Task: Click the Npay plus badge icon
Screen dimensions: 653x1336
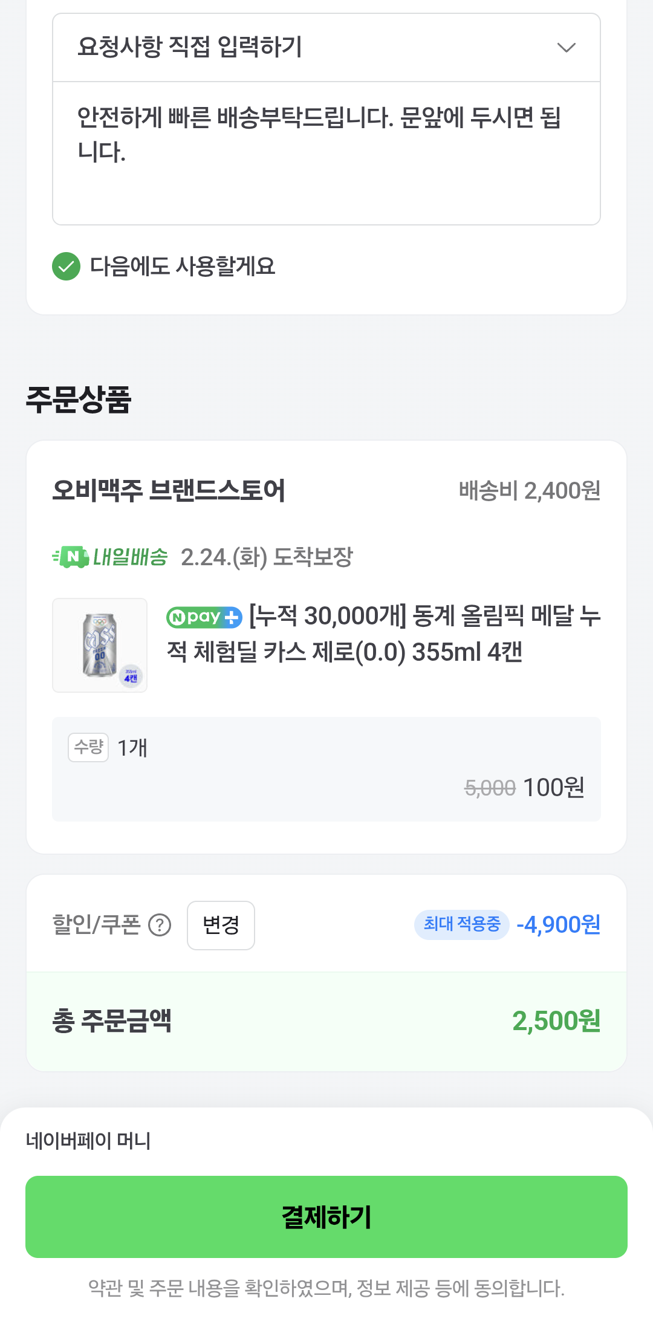Action: tap(204, 617)
